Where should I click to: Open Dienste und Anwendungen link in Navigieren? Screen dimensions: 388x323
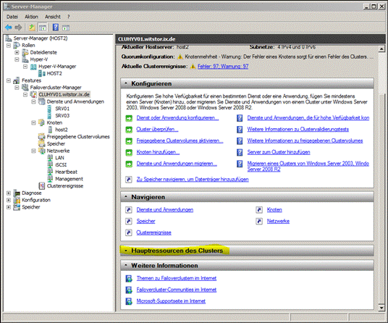click(x=165, y=210)
